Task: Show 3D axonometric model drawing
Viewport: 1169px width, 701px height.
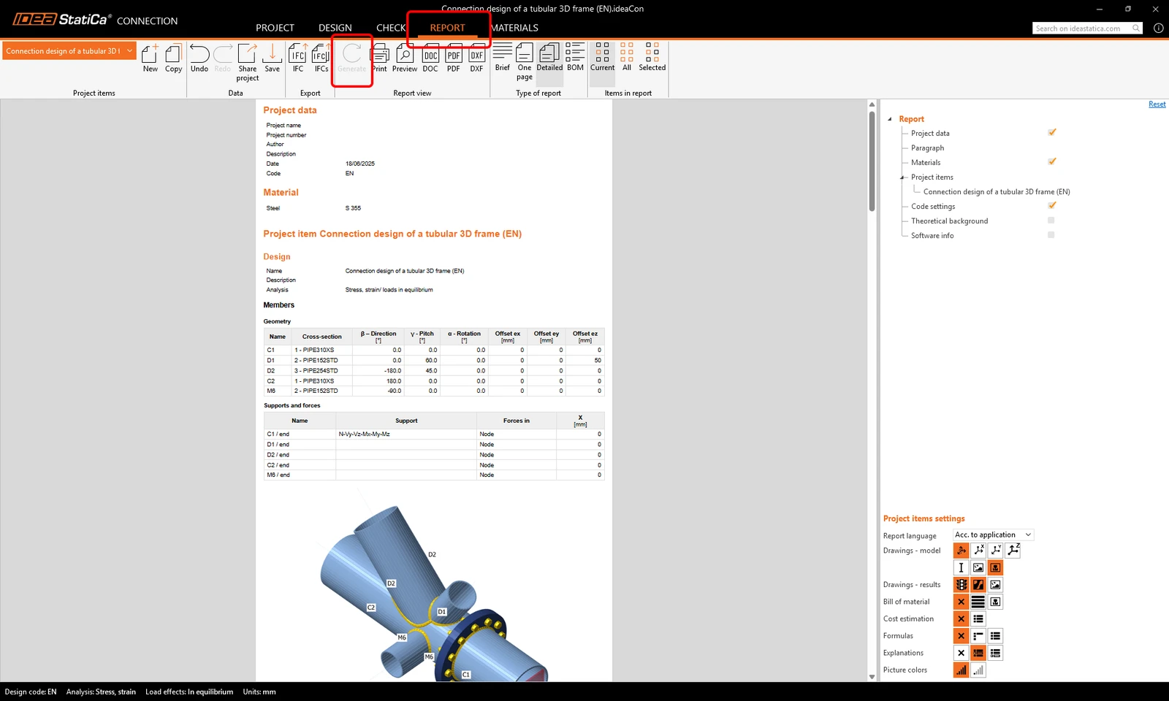Action: tap(962, 551)
